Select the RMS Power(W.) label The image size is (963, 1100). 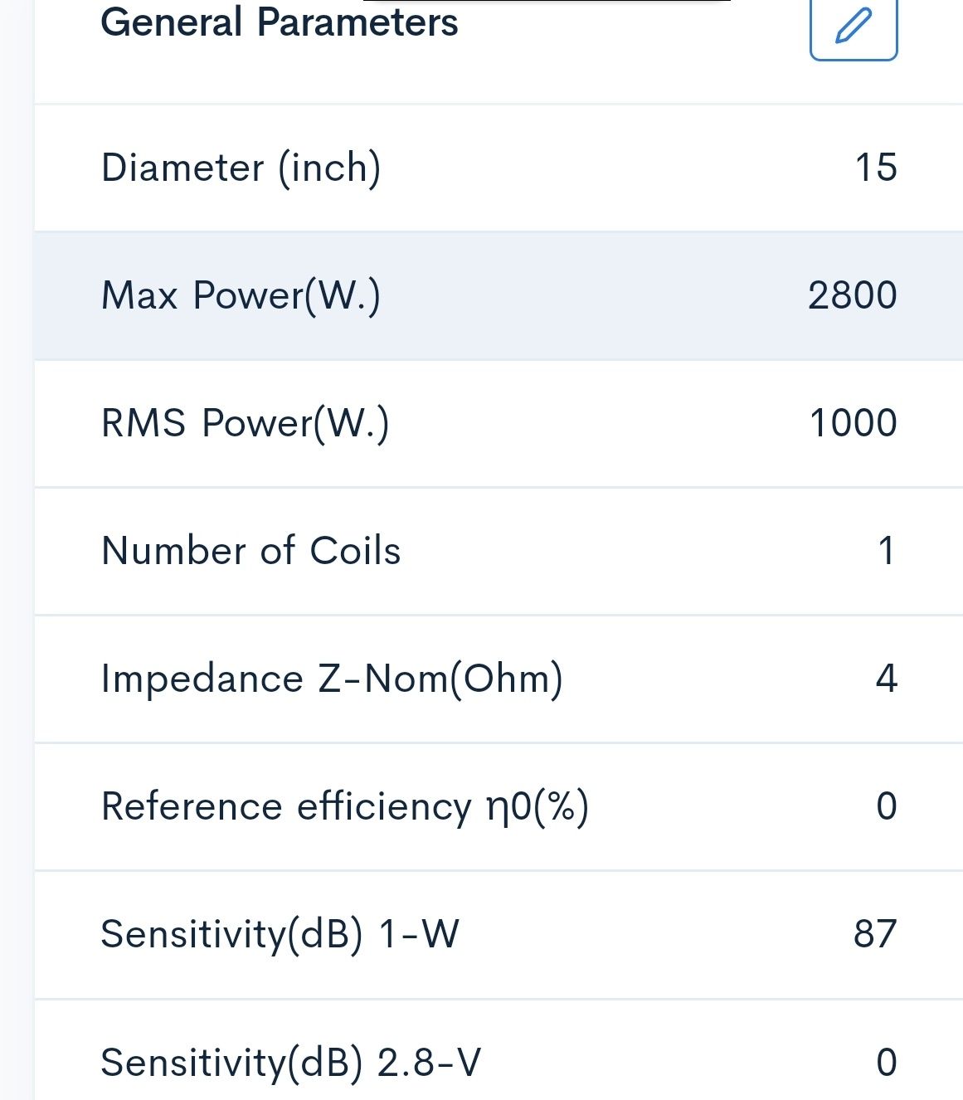(245, 424)
